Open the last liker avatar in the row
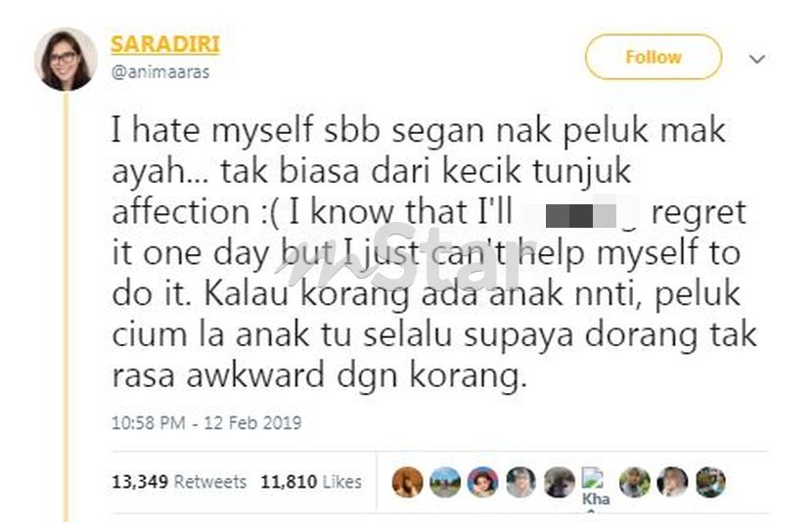This screenshot has width=812, height=522. click(710, 482)
